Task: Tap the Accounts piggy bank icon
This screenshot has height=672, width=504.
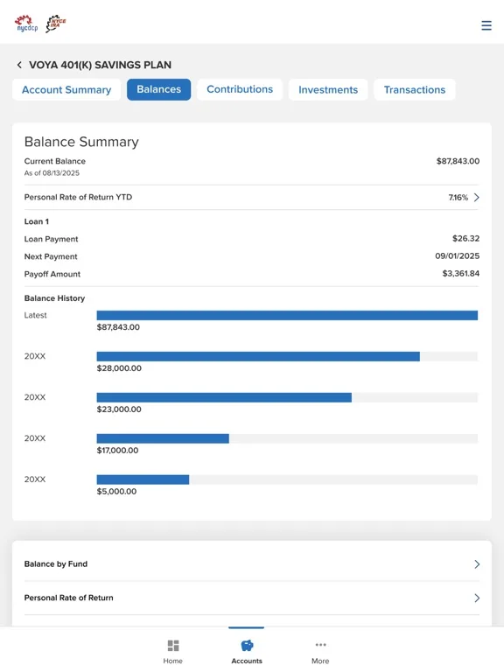Action: click(x=247, y=646)
